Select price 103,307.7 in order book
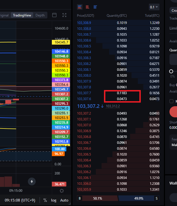The height and width of the screenshot is (206, 177). [x=84, y=93]
